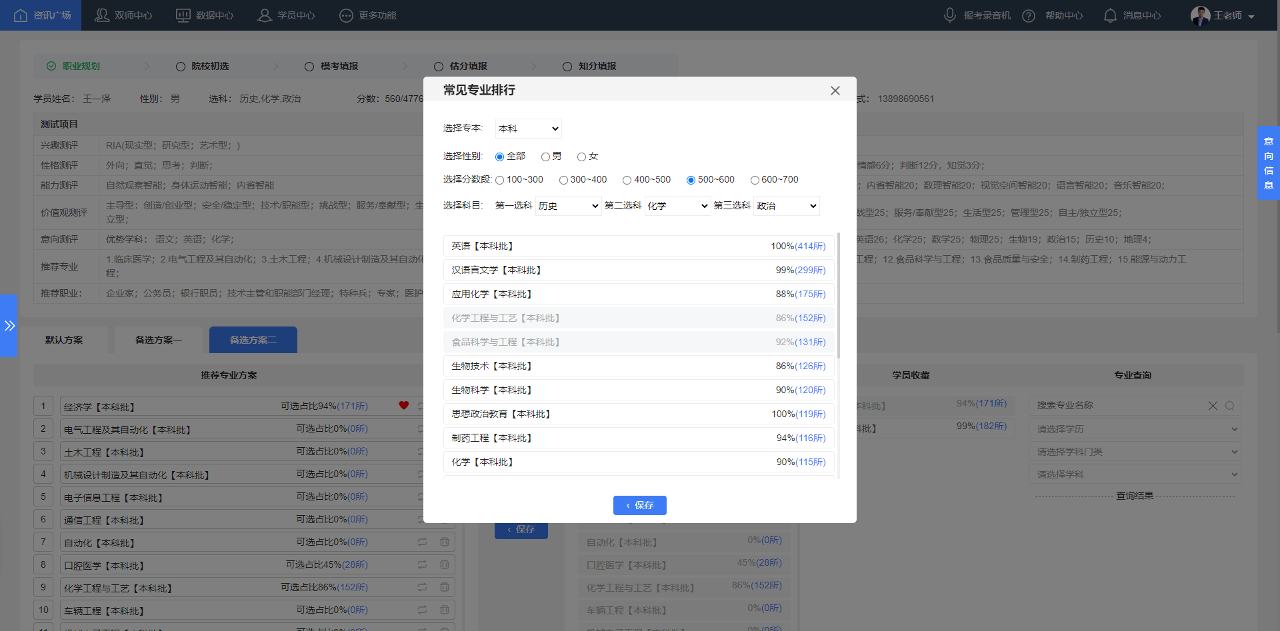Click the 职业规划 check circle step
The height and width of the screenshot is (631, 1280).
tap(51, 66)
